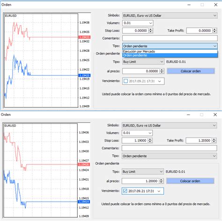The width and height of the screenshot is (222, 221).
Task: Choose 'Orden pendiente' option in the dropdown list
Action: coord(170,55)
